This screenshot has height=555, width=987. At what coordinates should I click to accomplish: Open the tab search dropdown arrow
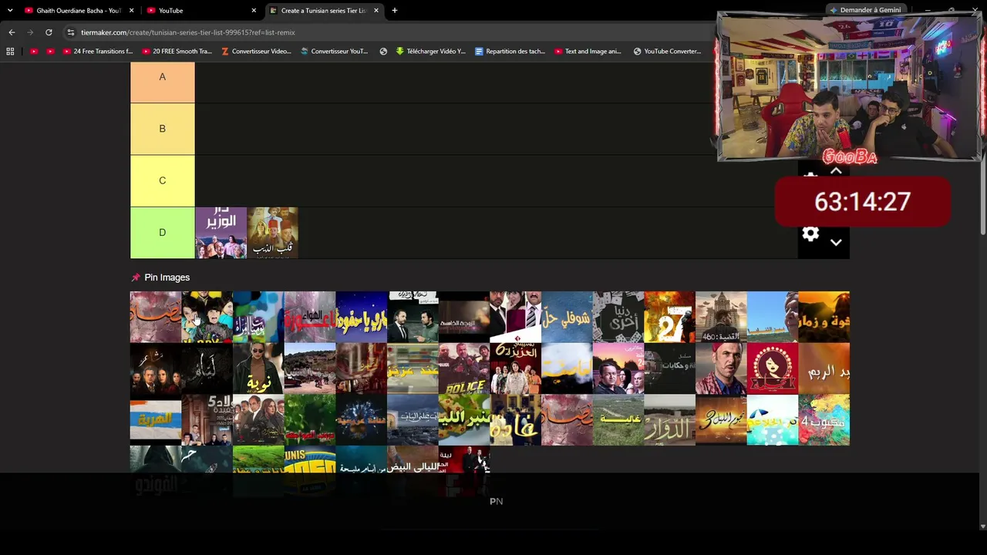pyautogui.click(x=10, y=11)
